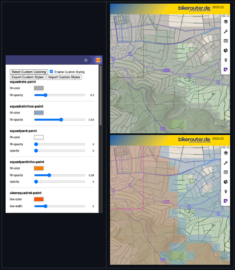Click the purple square icon in the lower map
Viewport: 235px width, 270px height.
[226, 201]
